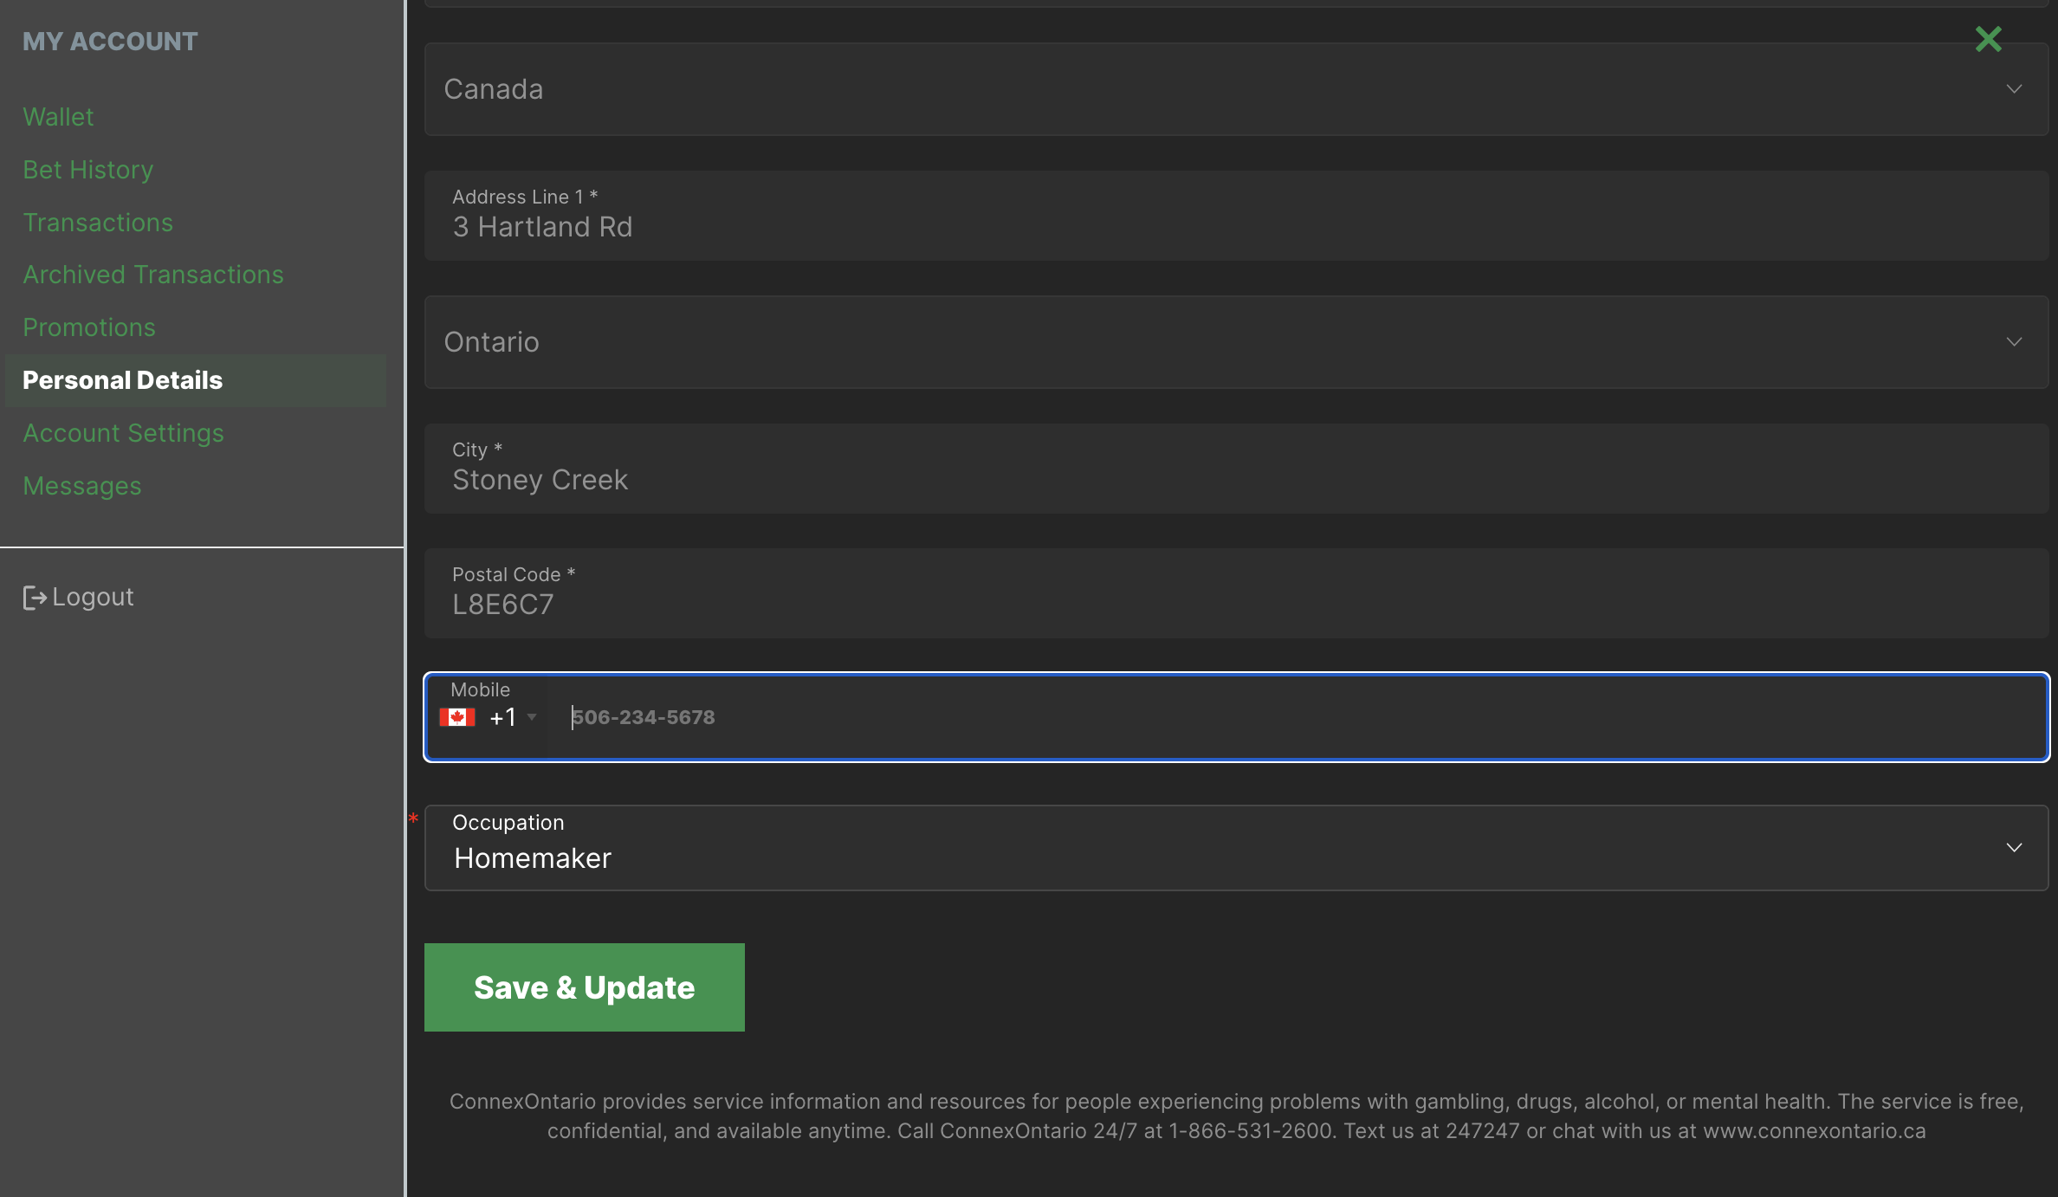
Task: Navigate to Promotions
Action: click(89, 327)
